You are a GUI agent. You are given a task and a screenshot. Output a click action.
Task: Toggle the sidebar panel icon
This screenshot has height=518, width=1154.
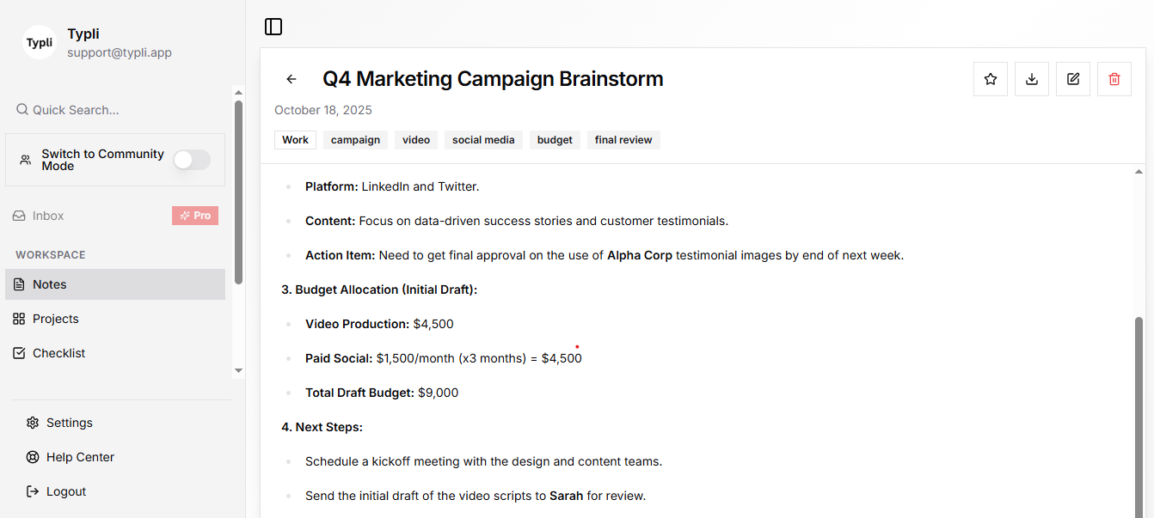point(273,27)
